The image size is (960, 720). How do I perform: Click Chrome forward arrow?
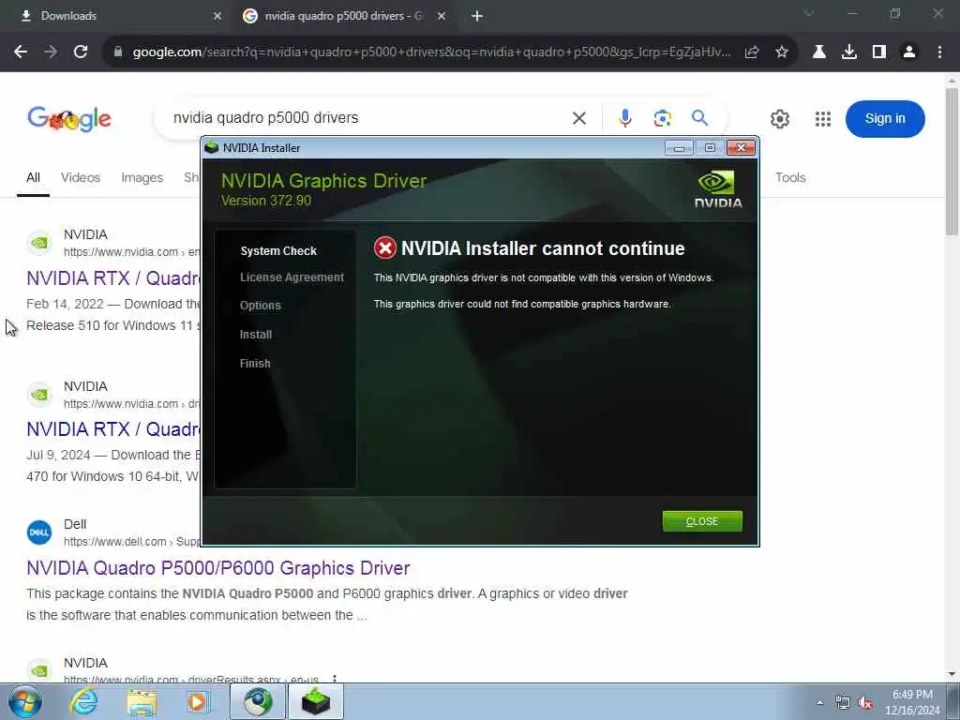[x=51, y=52]
